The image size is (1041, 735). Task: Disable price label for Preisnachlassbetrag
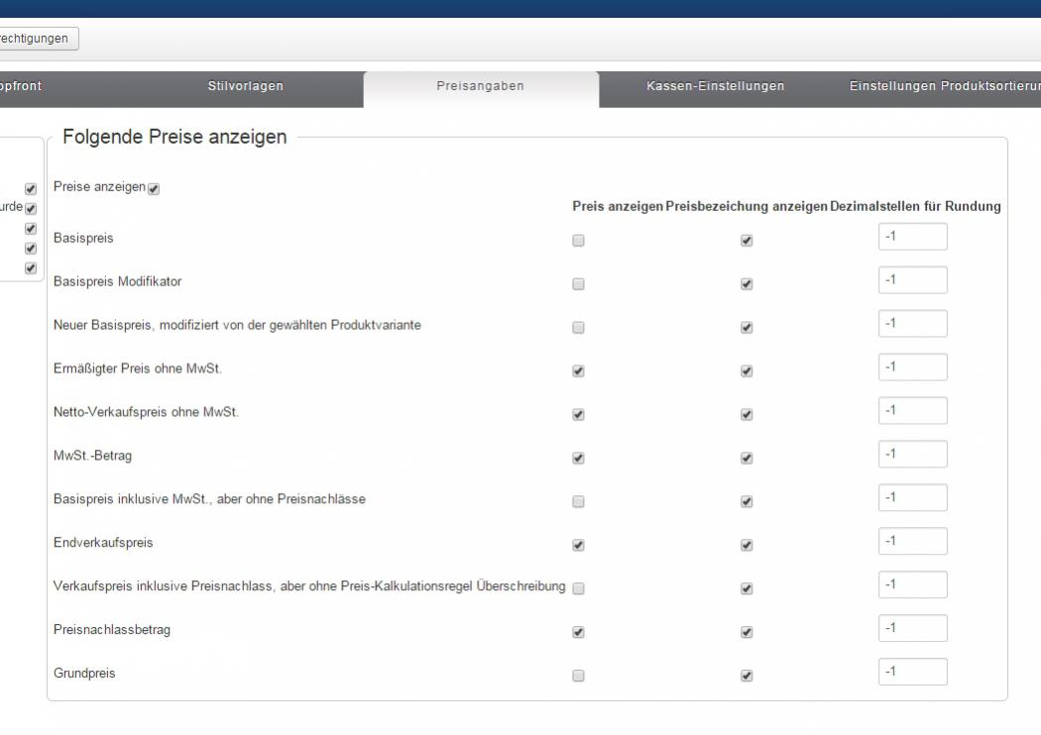point(747,632)
